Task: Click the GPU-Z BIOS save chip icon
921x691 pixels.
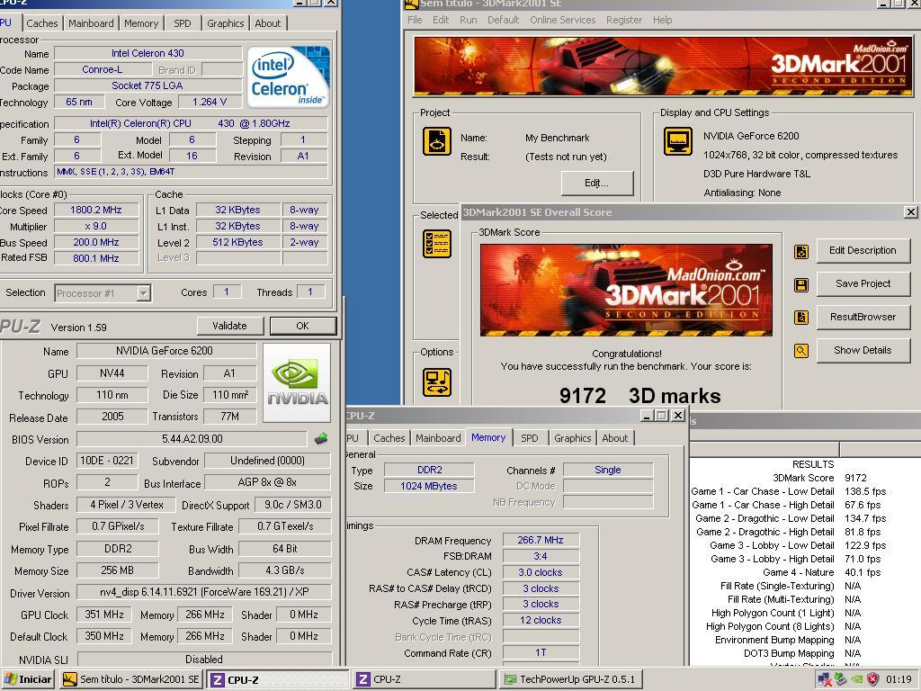Action: 321,438
